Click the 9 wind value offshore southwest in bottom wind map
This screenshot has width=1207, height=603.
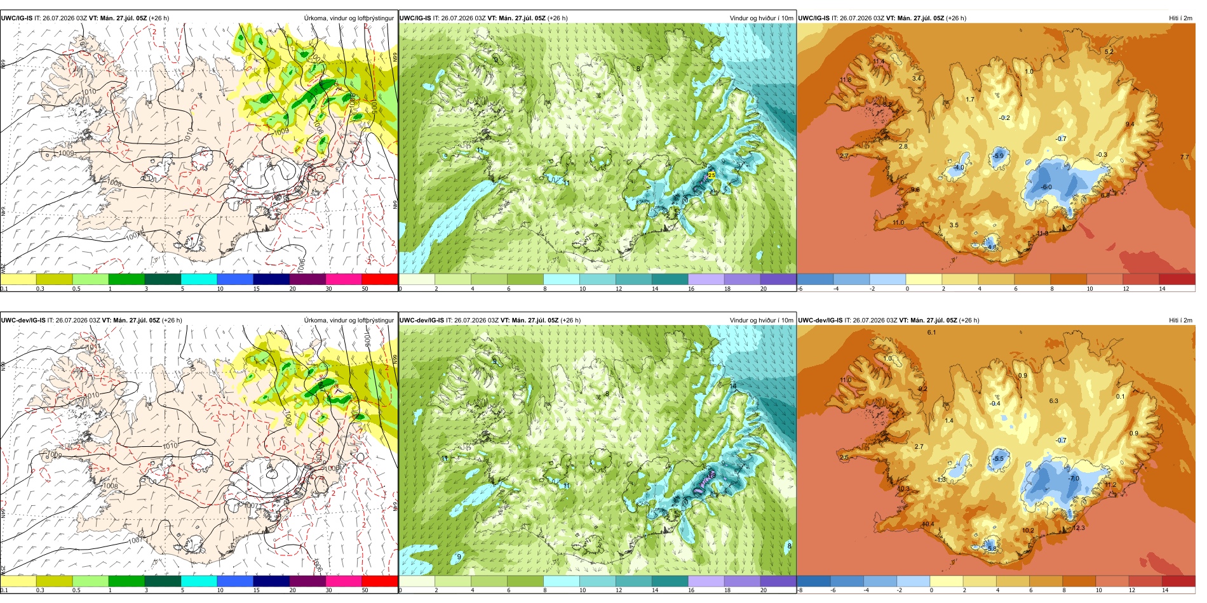[459, 557]
